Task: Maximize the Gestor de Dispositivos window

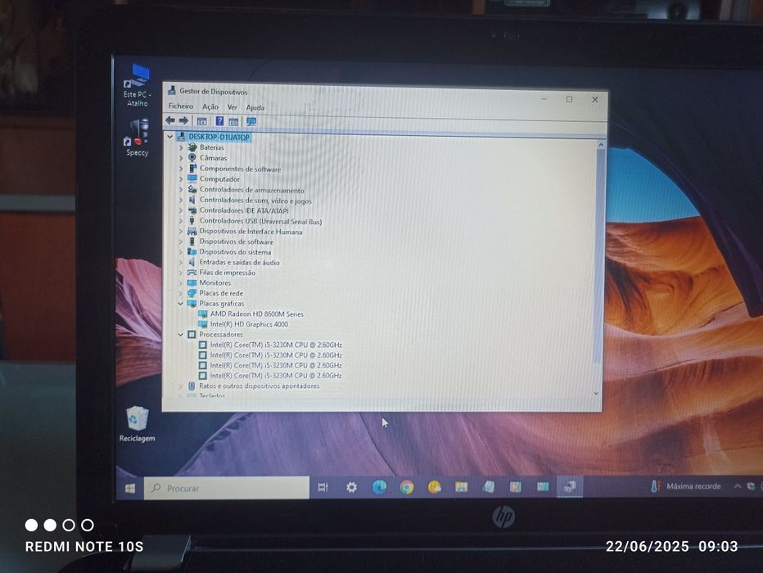Action: (x=569, y=99)
